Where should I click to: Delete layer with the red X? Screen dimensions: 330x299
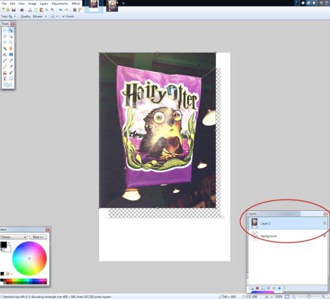tap(257, 288)
